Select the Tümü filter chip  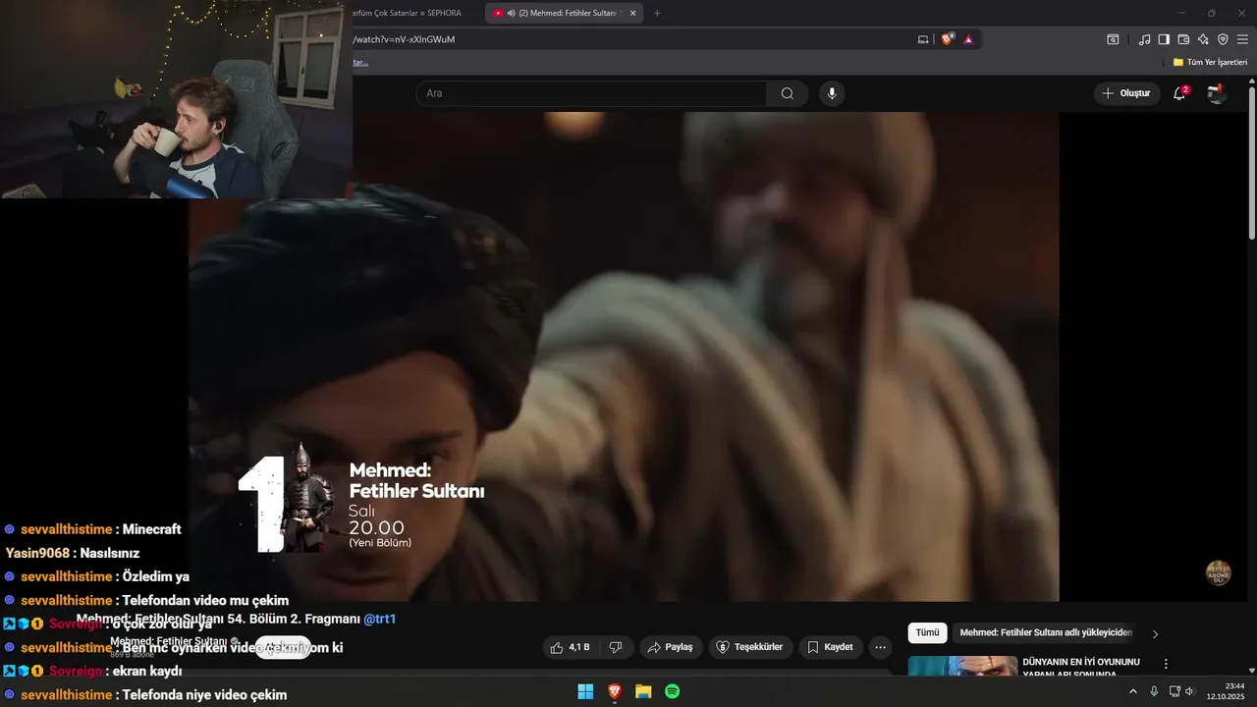[927, 633]
